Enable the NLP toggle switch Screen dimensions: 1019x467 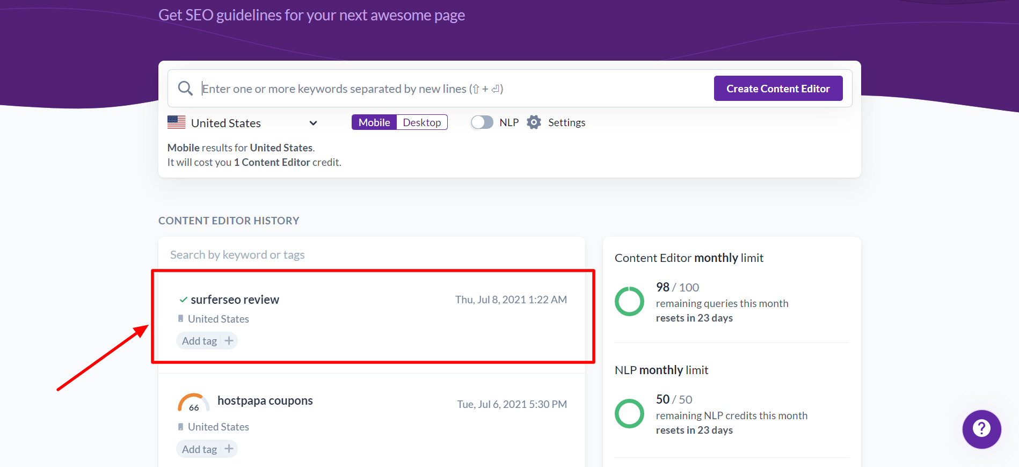(482, 122)
